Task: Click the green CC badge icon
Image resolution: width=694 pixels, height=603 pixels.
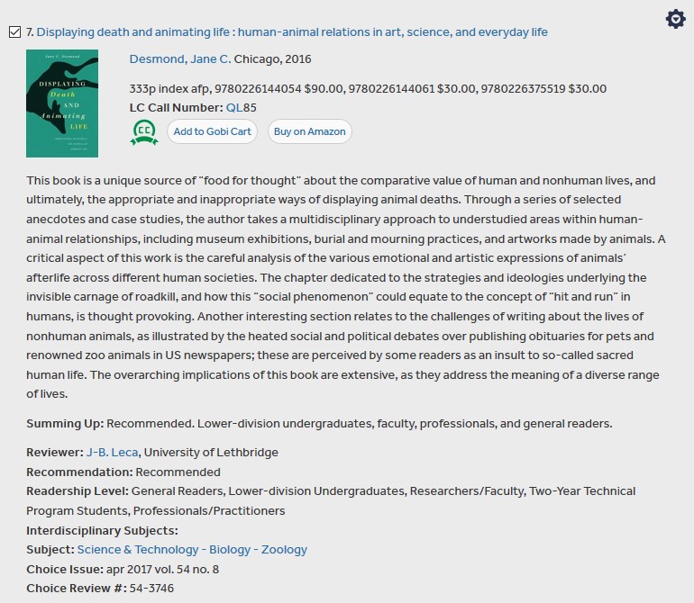Action: click(143, 132)
